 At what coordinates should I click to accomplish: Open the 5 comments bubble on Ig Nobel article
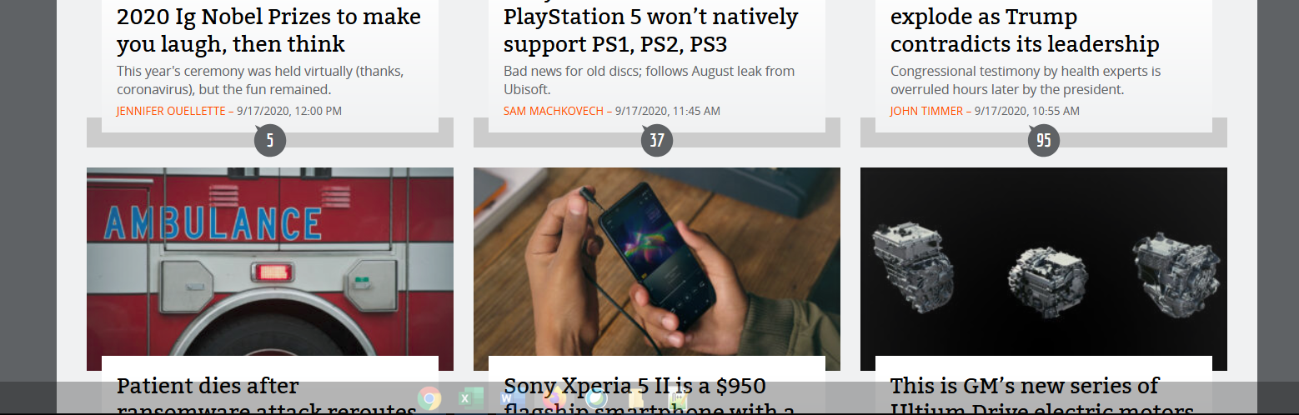tap(270, 140)
